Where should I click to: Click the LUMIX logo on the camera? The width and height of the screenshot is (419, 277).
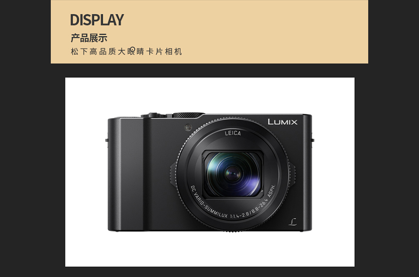282,122
